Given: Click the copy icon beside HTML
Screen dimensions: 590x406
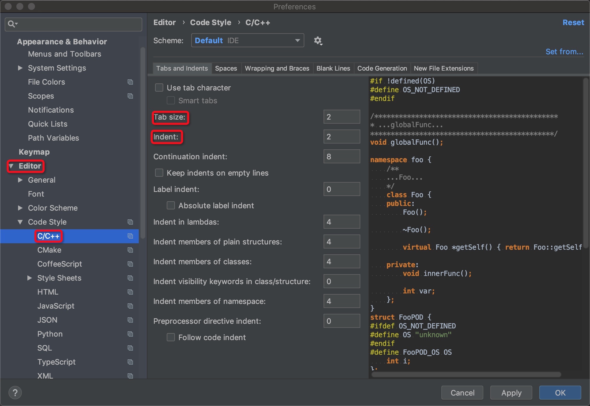Looking at the screenshot, I should tap(130, 292).
